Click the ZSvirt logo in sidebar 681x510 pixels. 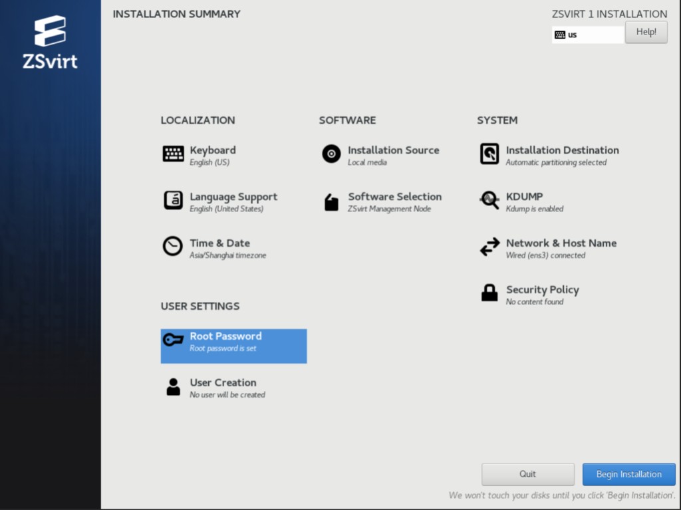(51, 43)
